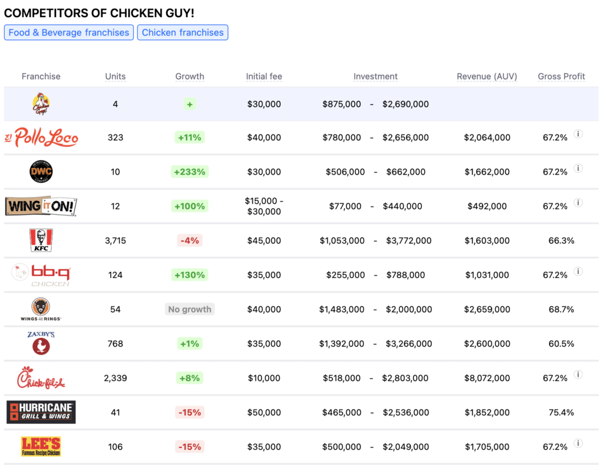Click the $2,659,000 revenue value

tap(487, 310)
